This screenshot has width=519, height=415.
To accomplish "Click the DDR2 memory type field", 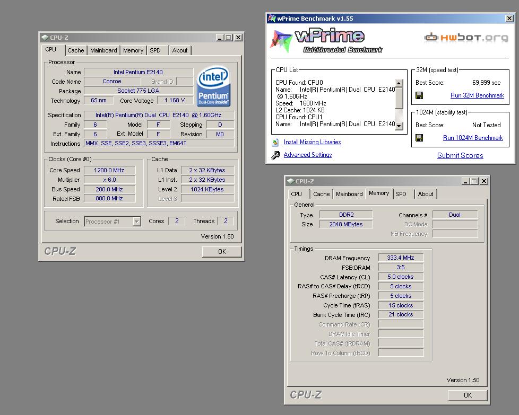I will coord(346,215).
